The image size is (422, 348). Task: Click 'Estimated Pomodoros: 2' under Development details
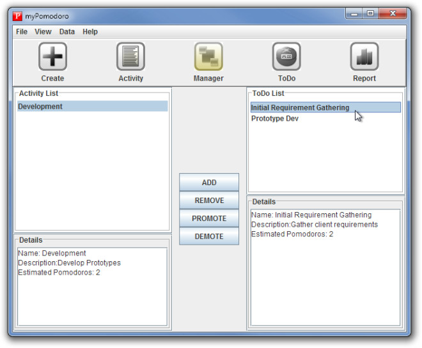coord(59,273)
